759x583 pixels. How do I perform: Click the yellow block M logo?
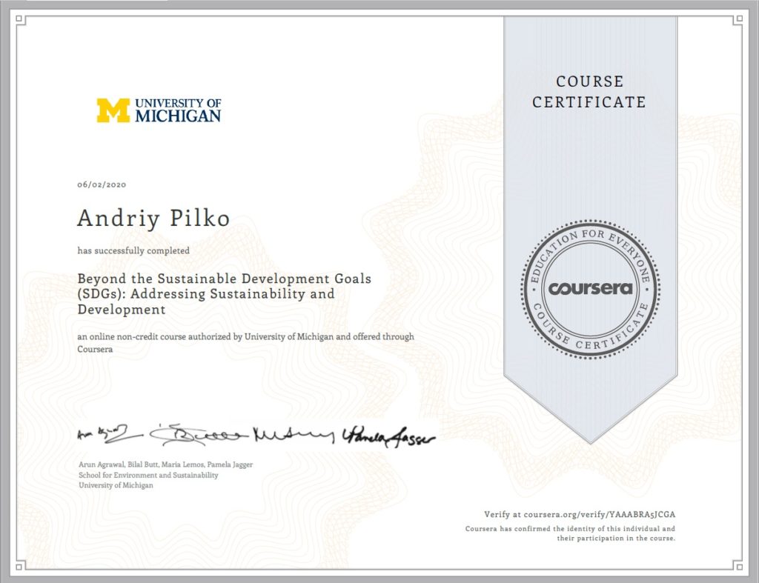pos(113,110)
